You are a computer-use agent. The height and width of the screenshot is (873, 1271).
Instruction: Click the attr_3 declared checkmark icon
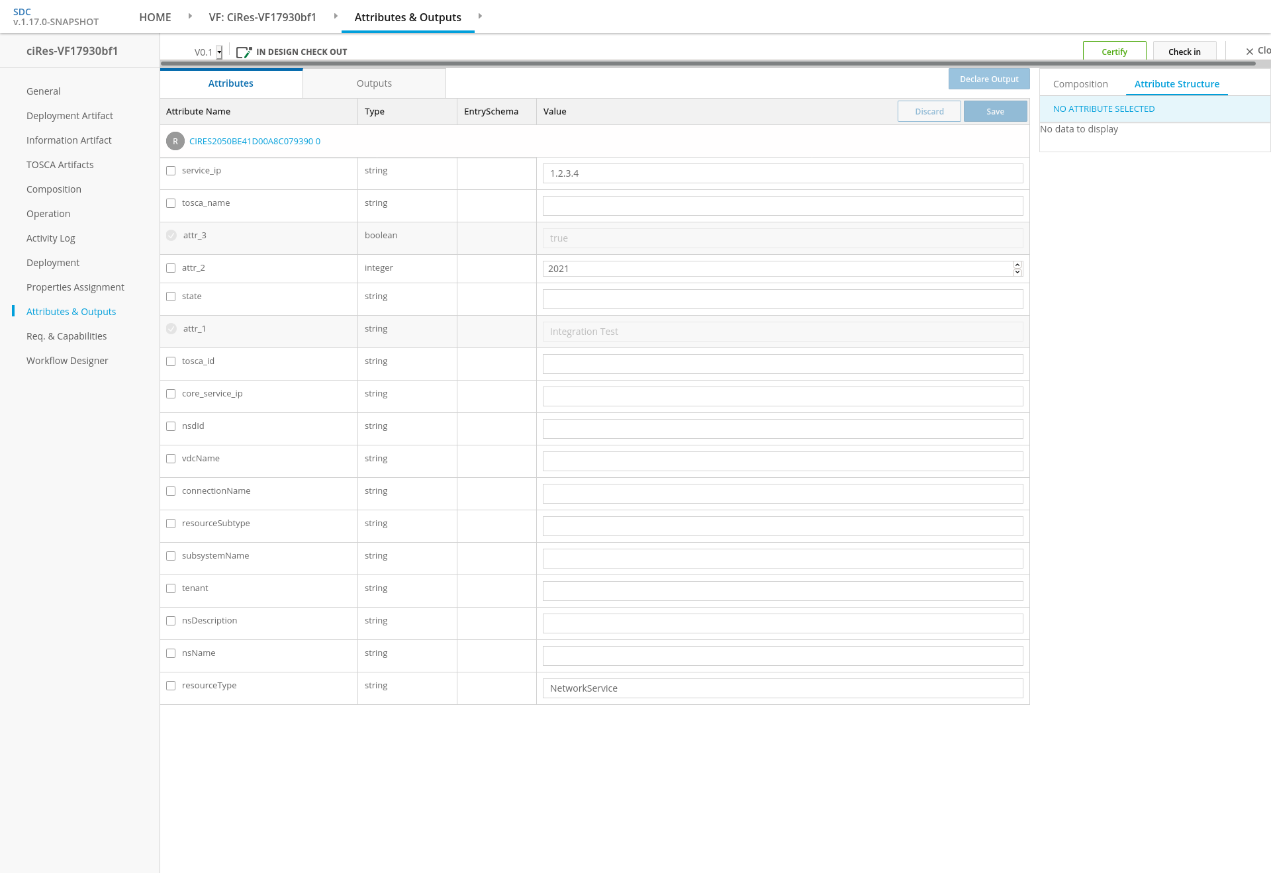point(171,236)
